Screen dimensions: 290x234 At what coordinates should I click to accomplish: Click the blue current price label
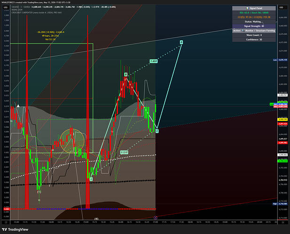(x=282, y=104)
